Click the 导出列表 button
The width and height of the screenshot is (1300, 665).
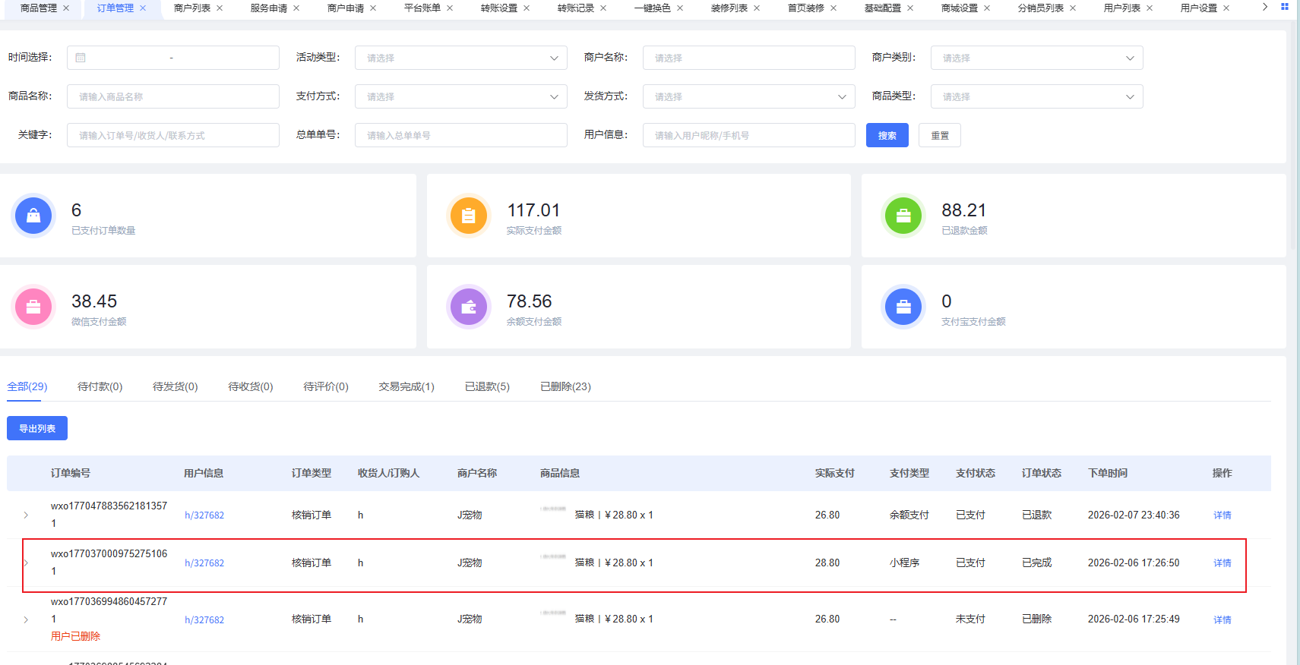pos(37,428)
